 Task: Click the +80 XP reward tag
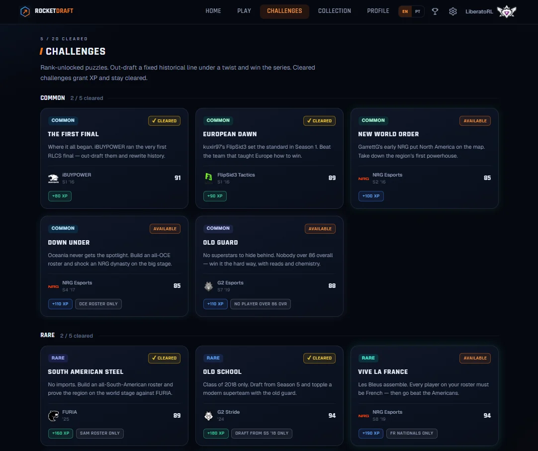[x=60, y=196]
